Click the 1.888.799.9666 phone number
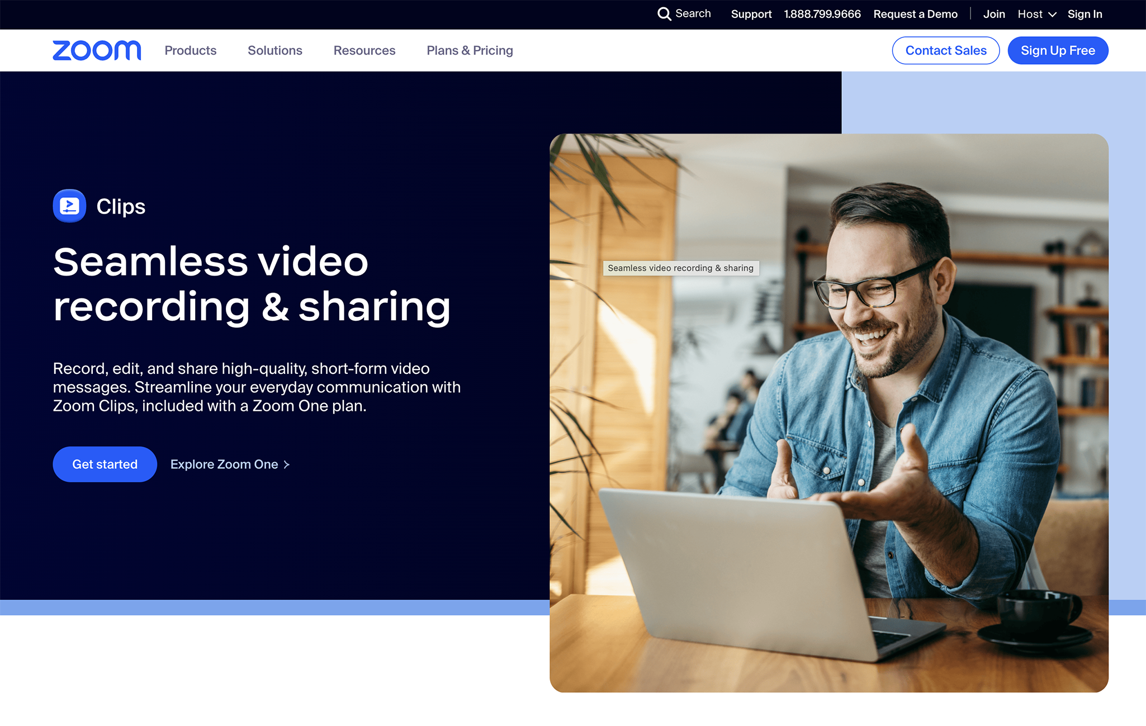Screen dimensions: 1146x726 [x=822, y=14]
